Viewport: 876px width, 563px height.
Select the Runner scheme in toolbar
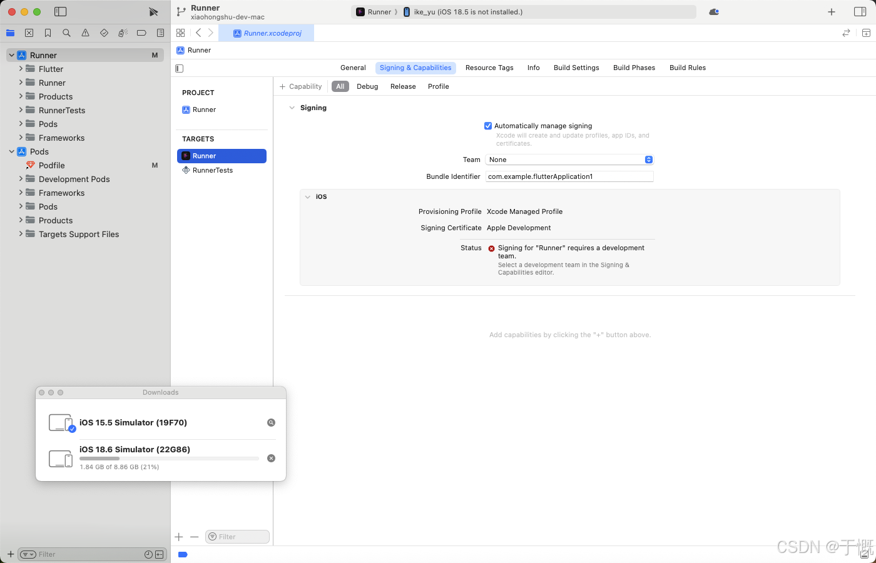374,12
